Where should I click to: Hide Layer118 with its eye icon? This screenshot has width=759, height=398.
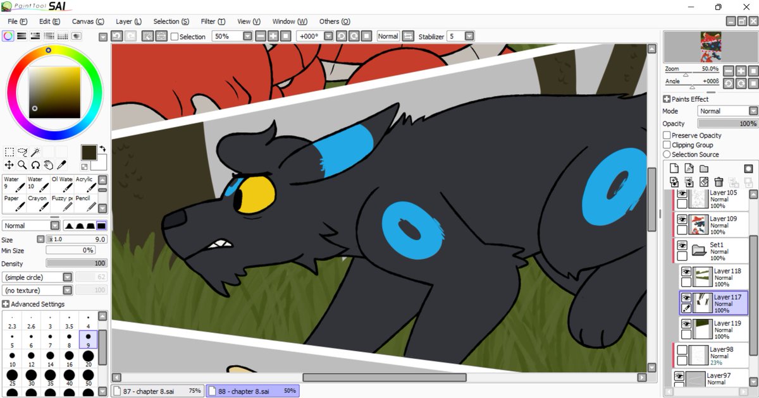point(686,272)
